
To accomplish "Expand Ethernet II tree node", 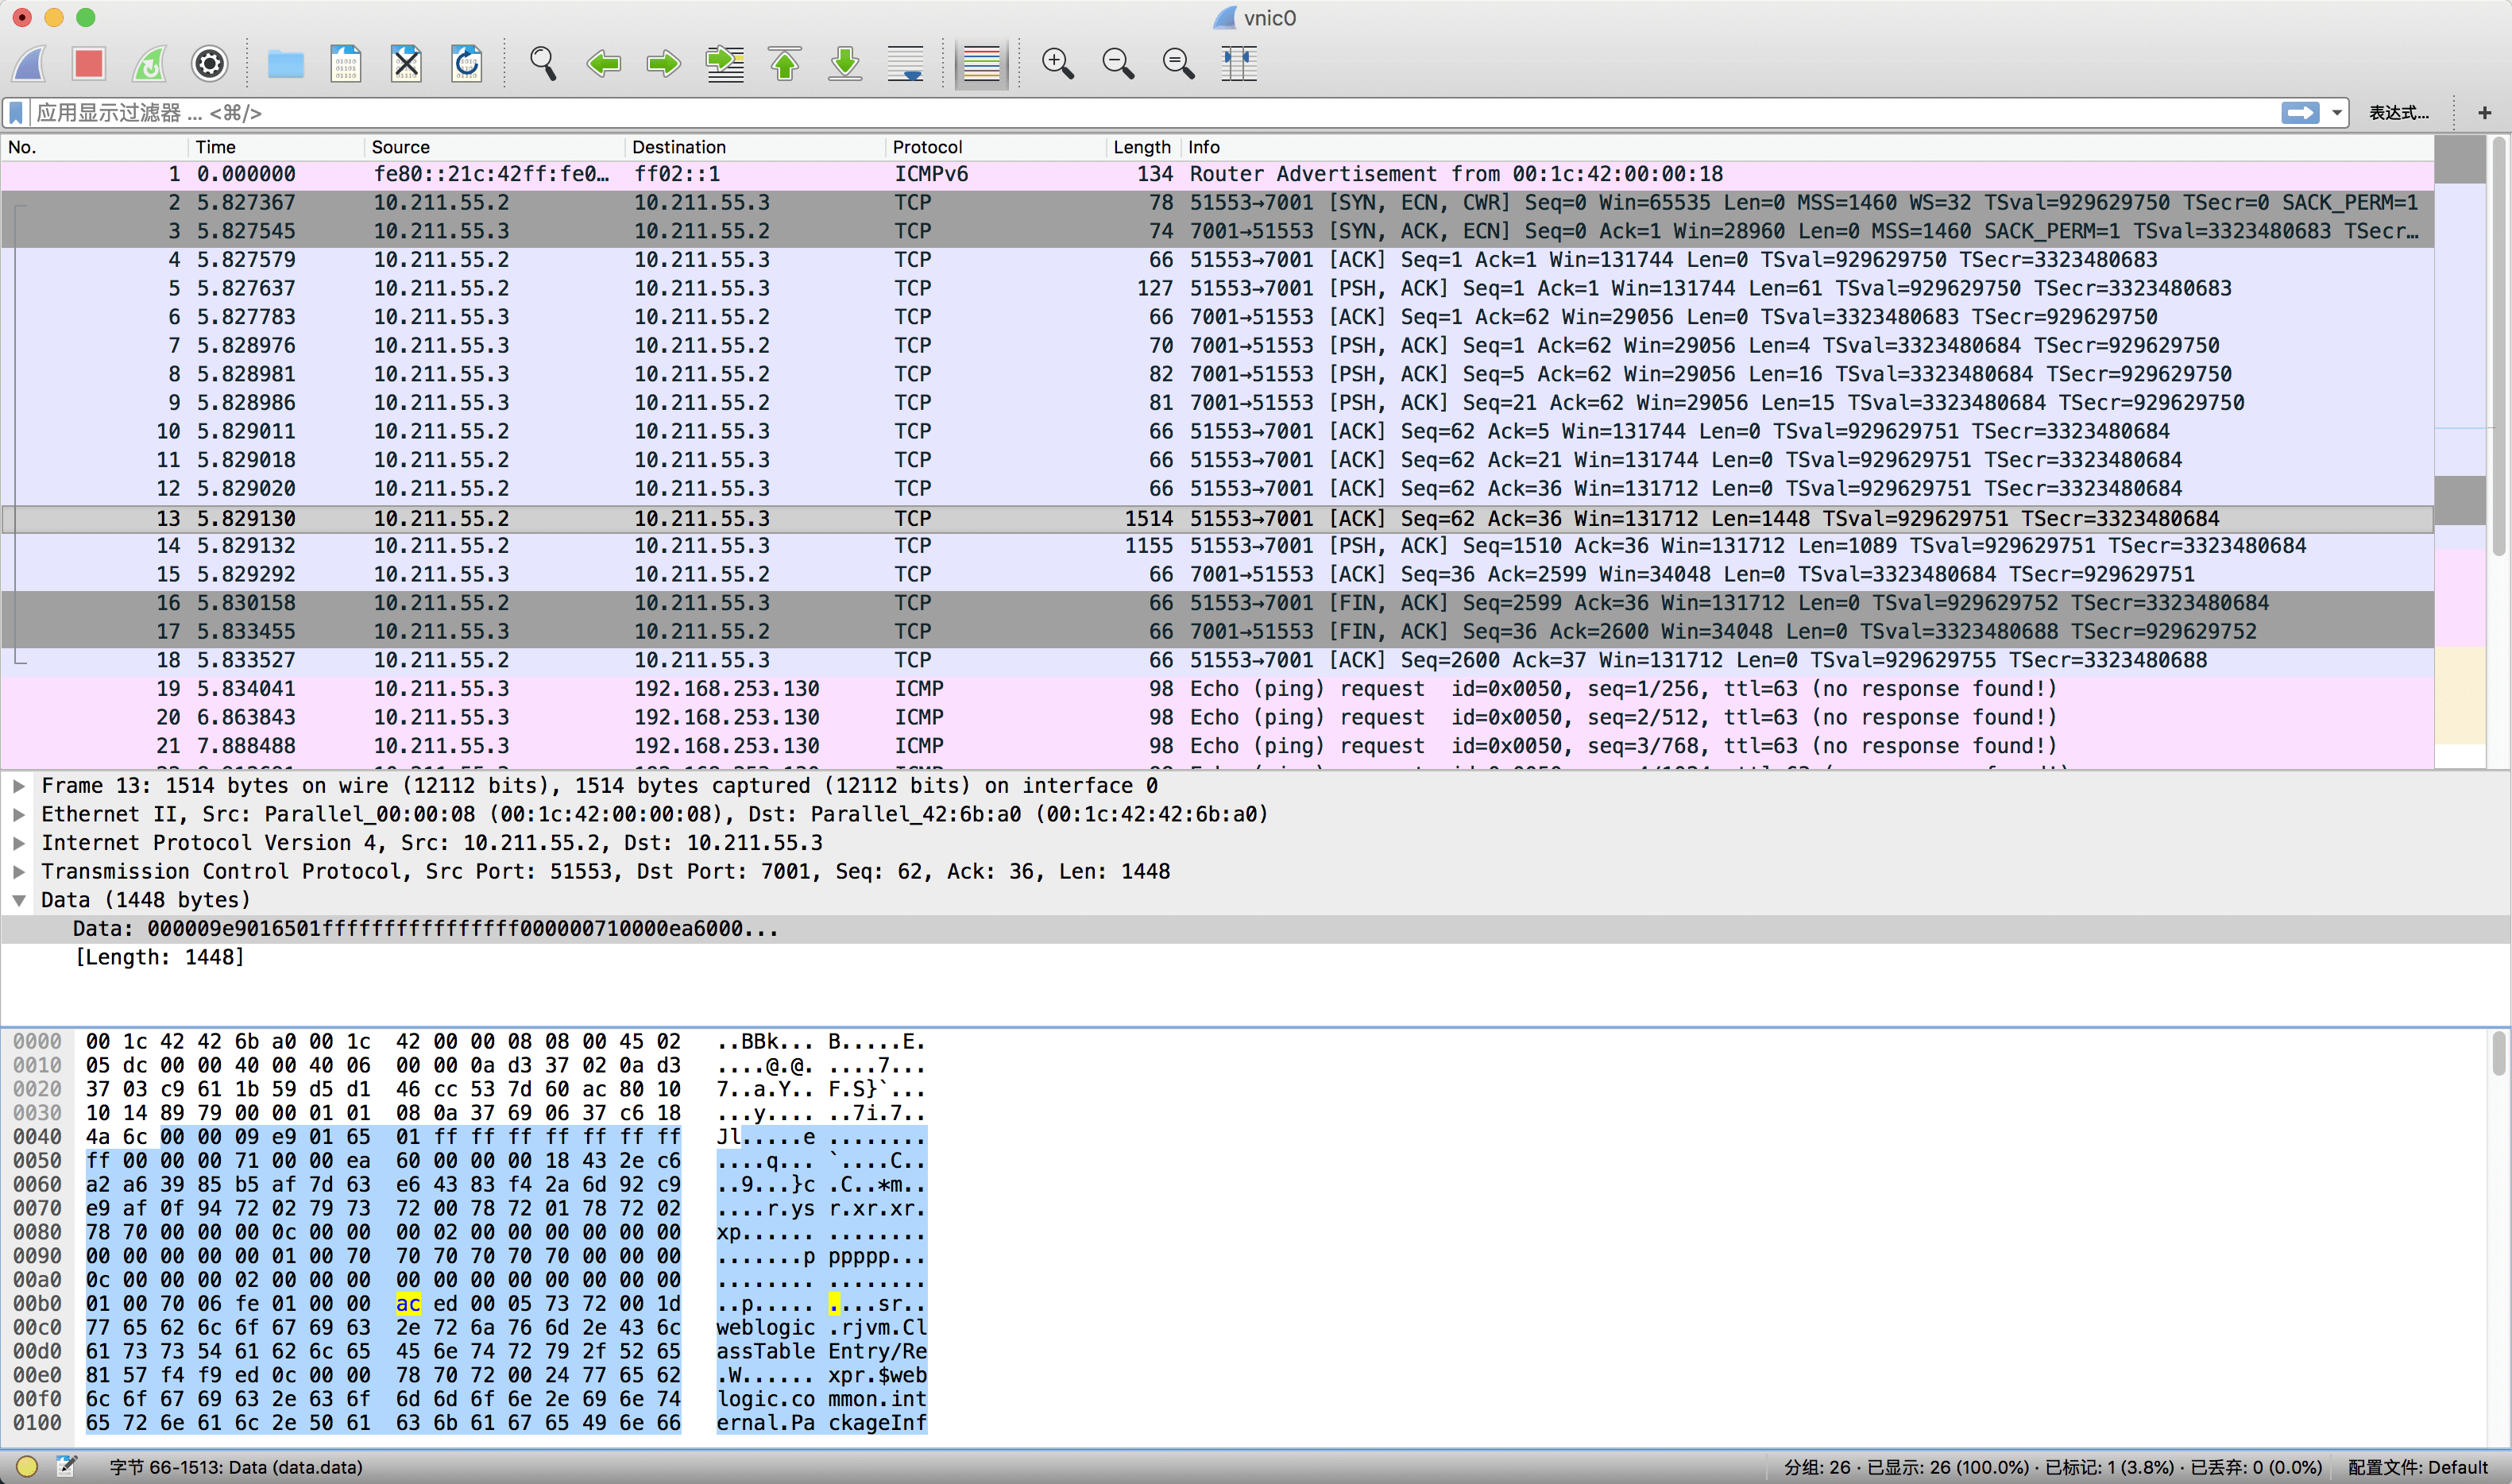I will coord(18,814).
